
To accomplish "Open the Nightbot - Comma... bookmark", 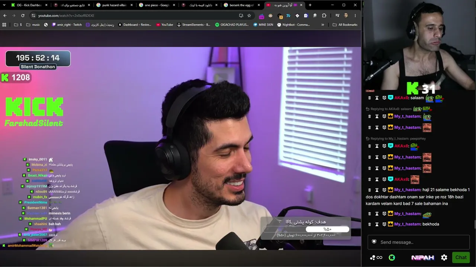I will click(293, 25).
